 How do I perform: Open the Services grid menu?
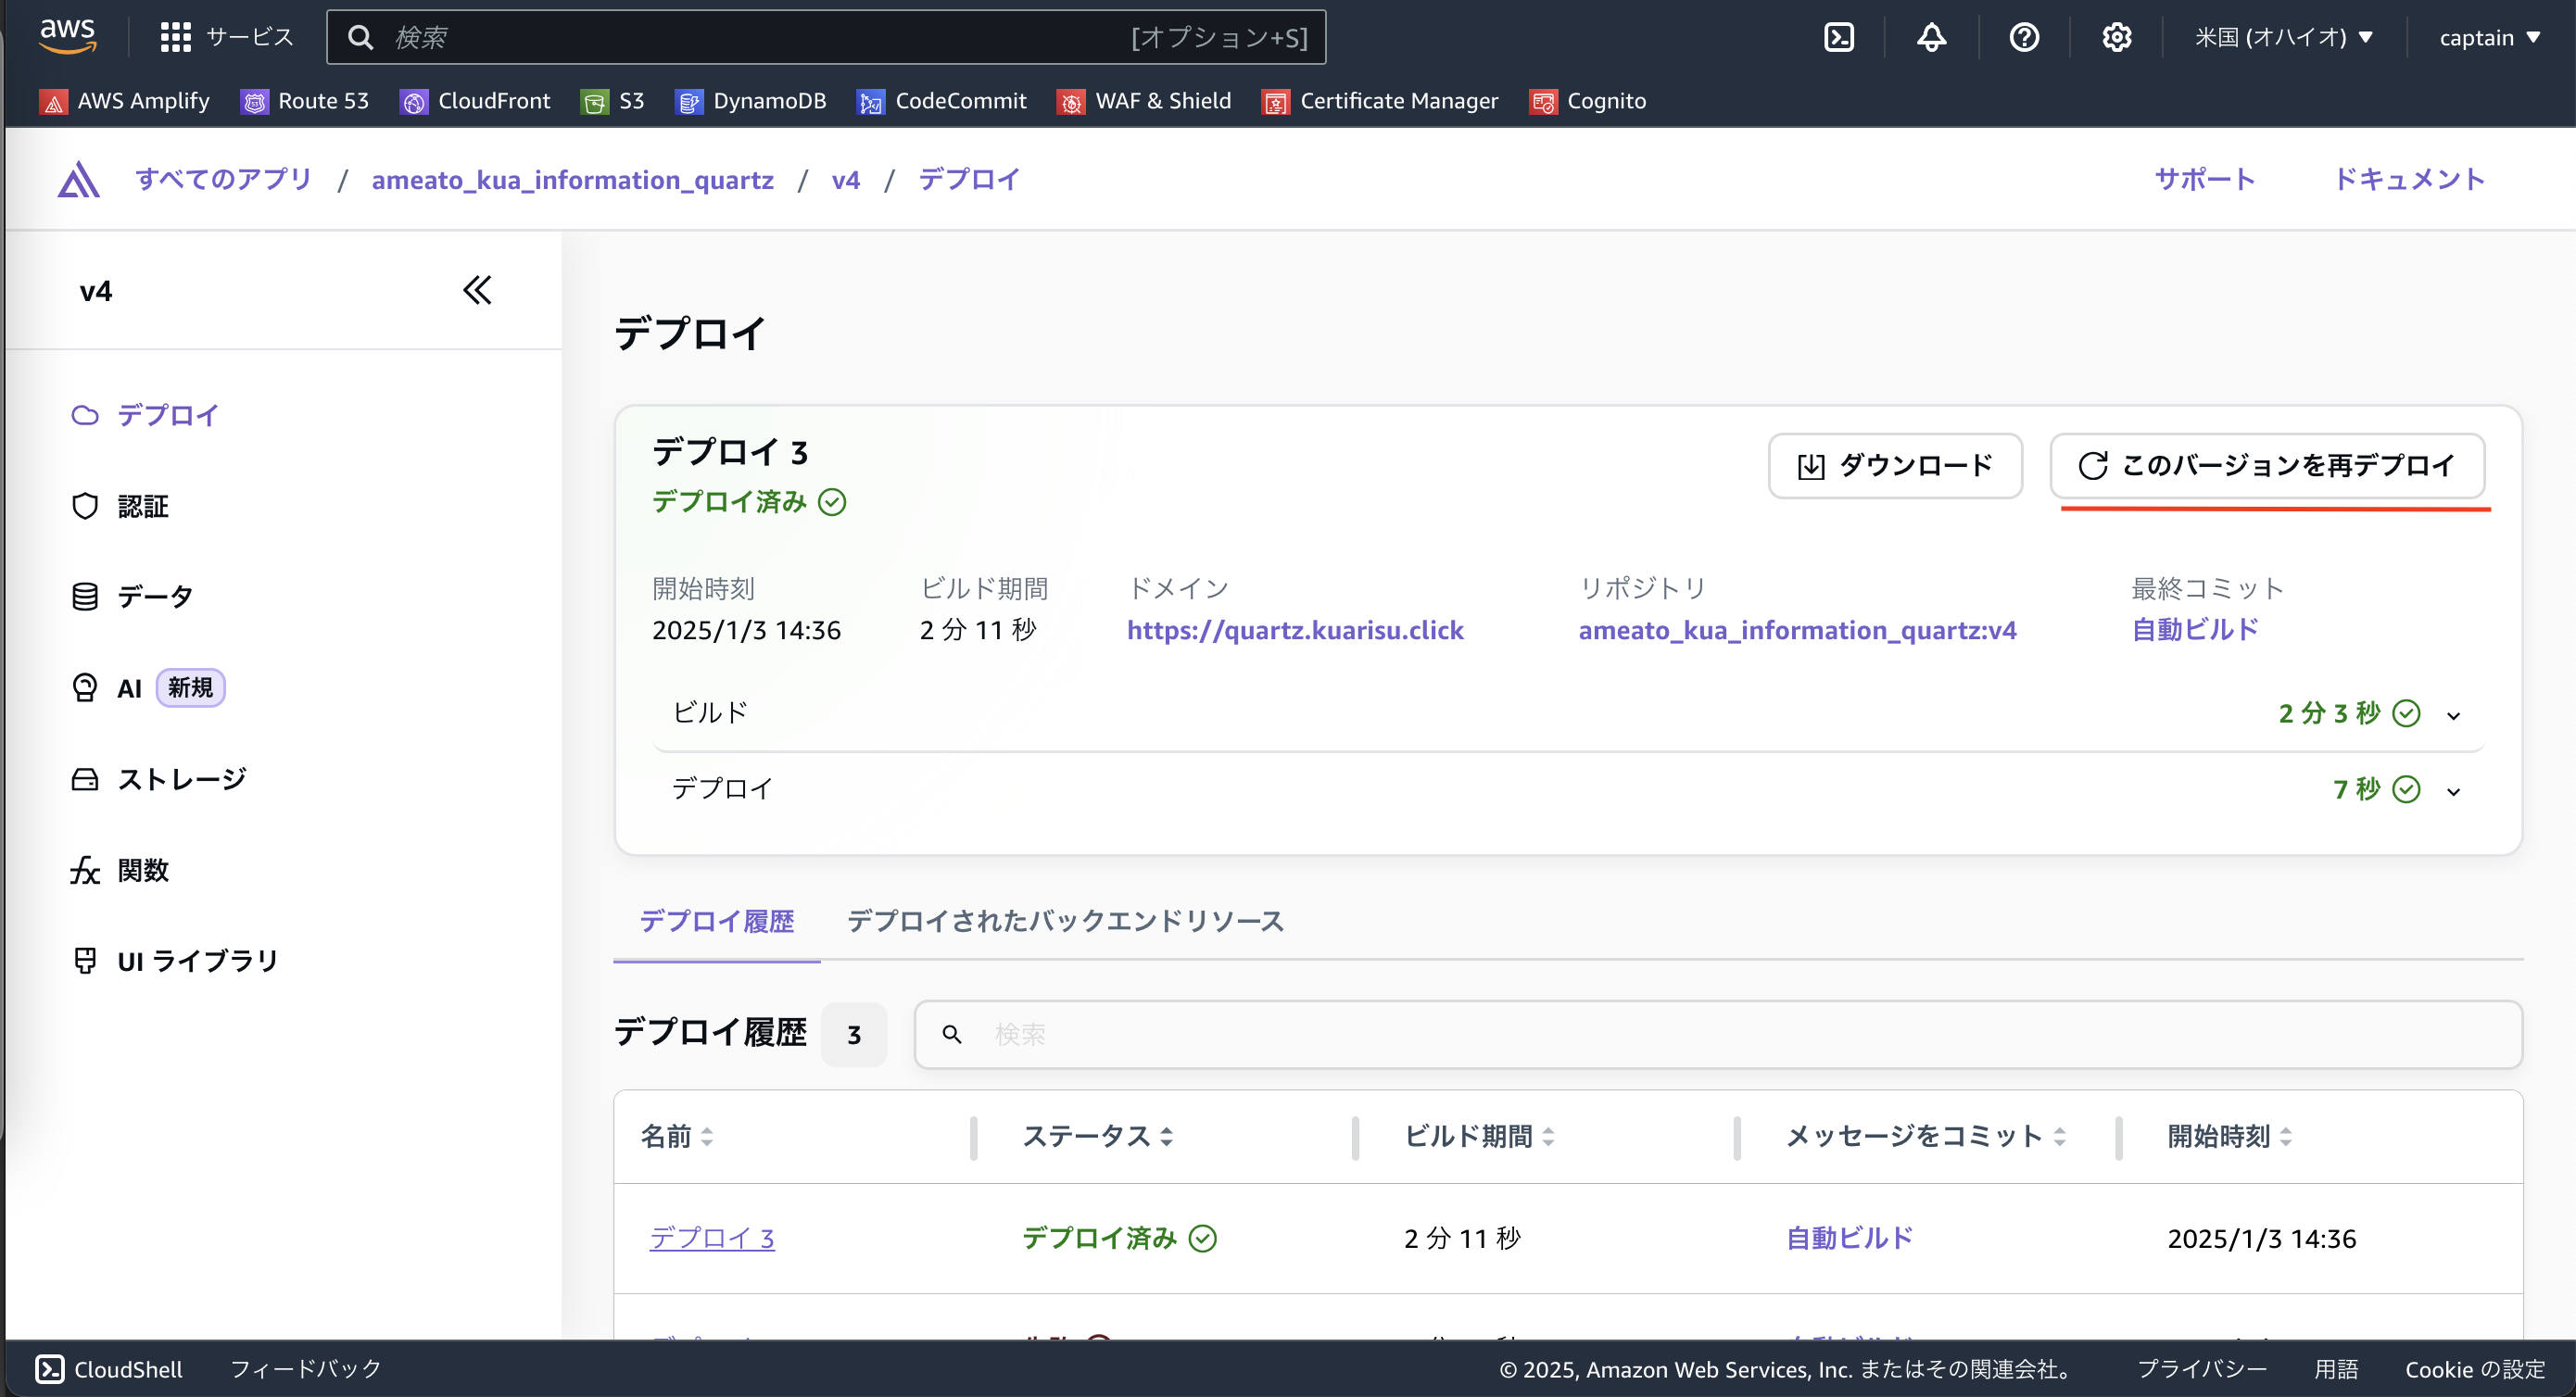[x=176, y=37]
